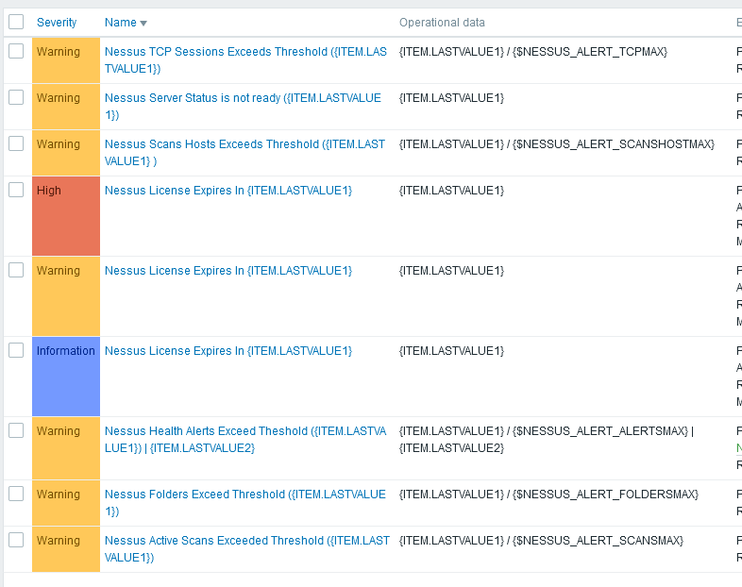Click operational data of Information License Expires row
The height and width of the screenshot is (587, 742).
pos(451,351)
